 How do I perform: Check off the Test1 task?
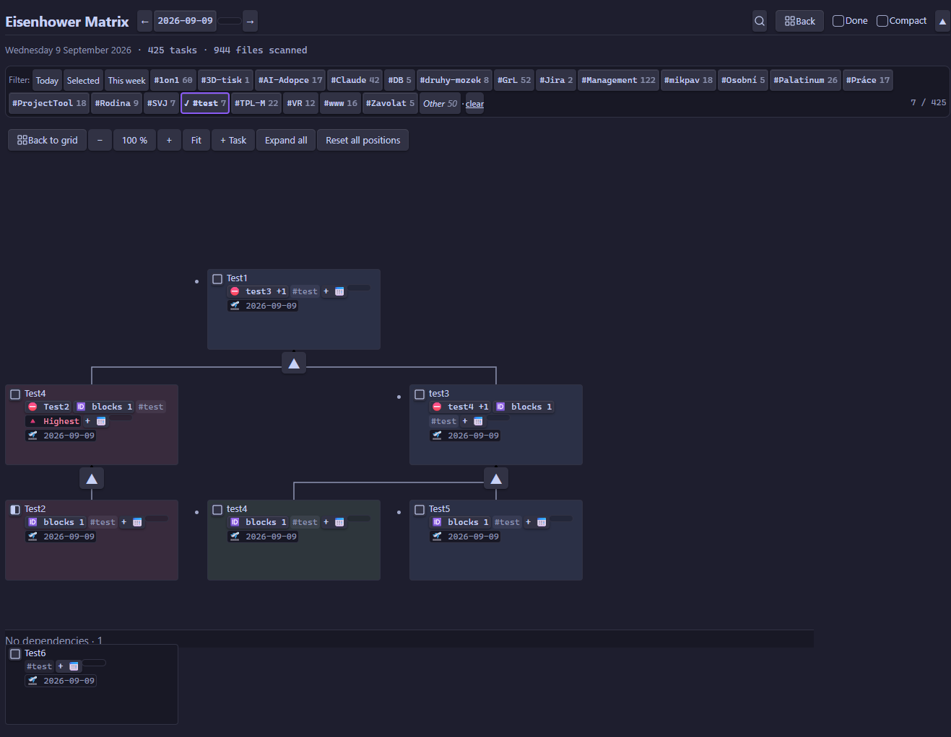coord(217,279)
